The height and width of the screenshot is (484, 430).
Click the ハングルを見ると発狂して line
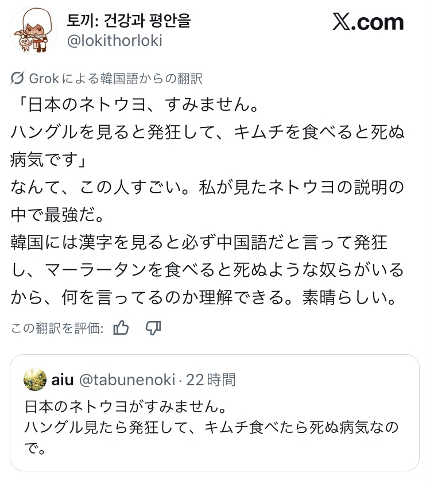click(x=207, y=133)
